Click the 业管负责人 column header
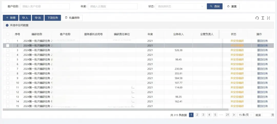Viewport: 277px width, 124px height. coord(207,34)
